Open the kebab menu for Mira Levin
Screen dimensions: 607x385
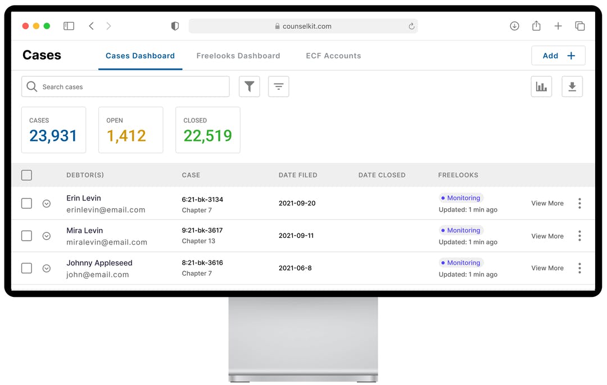[x=579, y=236]
